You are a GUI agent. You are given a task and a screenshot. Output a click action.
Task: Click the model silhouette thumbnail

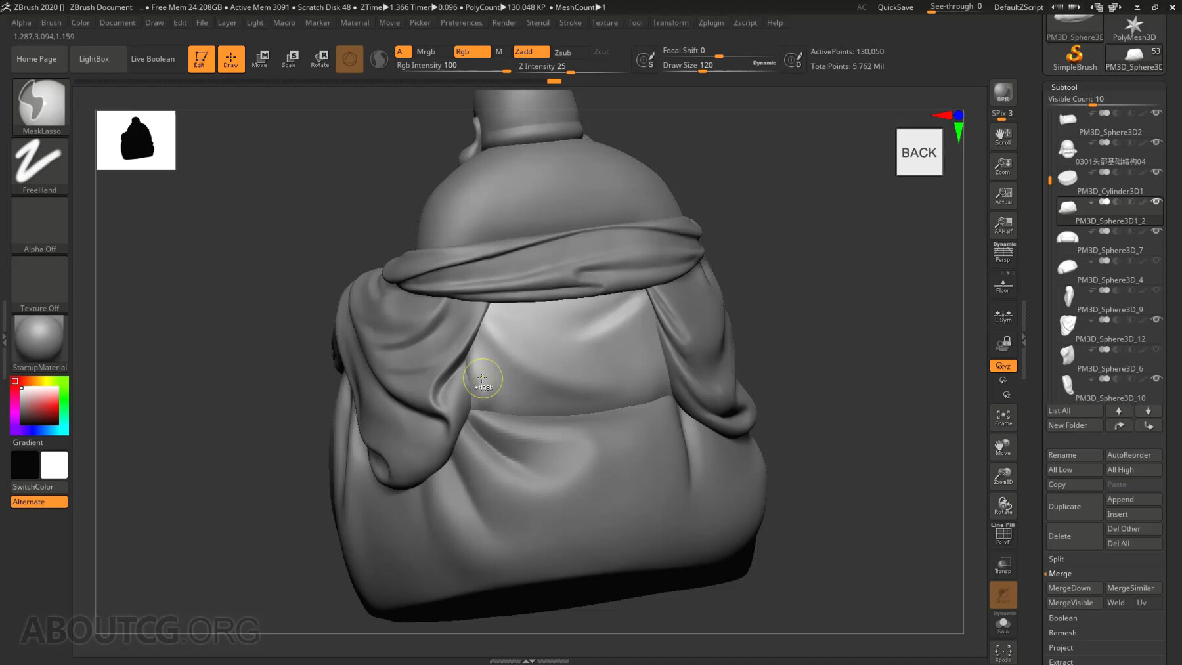[136, 140]
